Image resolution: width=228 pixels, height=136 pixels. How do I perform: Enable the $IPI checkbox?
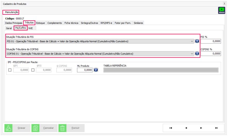pyautogui.click(x=10, y=70)
